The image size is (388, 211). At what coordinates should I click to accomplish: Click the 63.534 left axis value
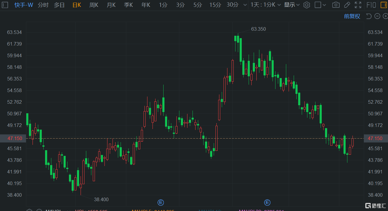pos(15,32)
